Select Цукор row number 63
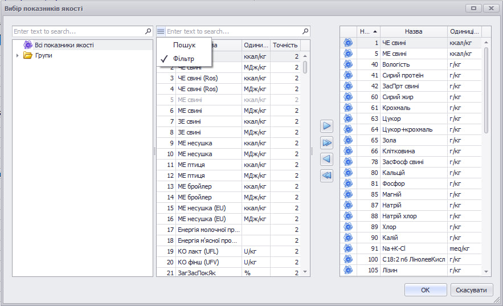The width and height of the screenshot is (503, 306). click(411, 119)
